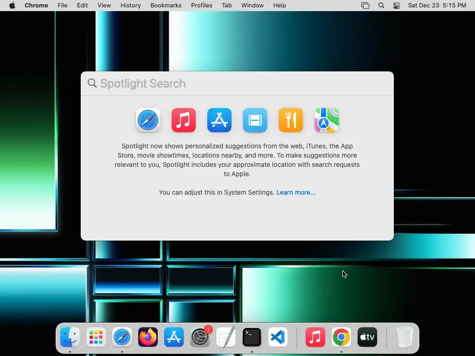Launch Firefox from the Dock
Viewport: 475px width, 356px height.
148,337
